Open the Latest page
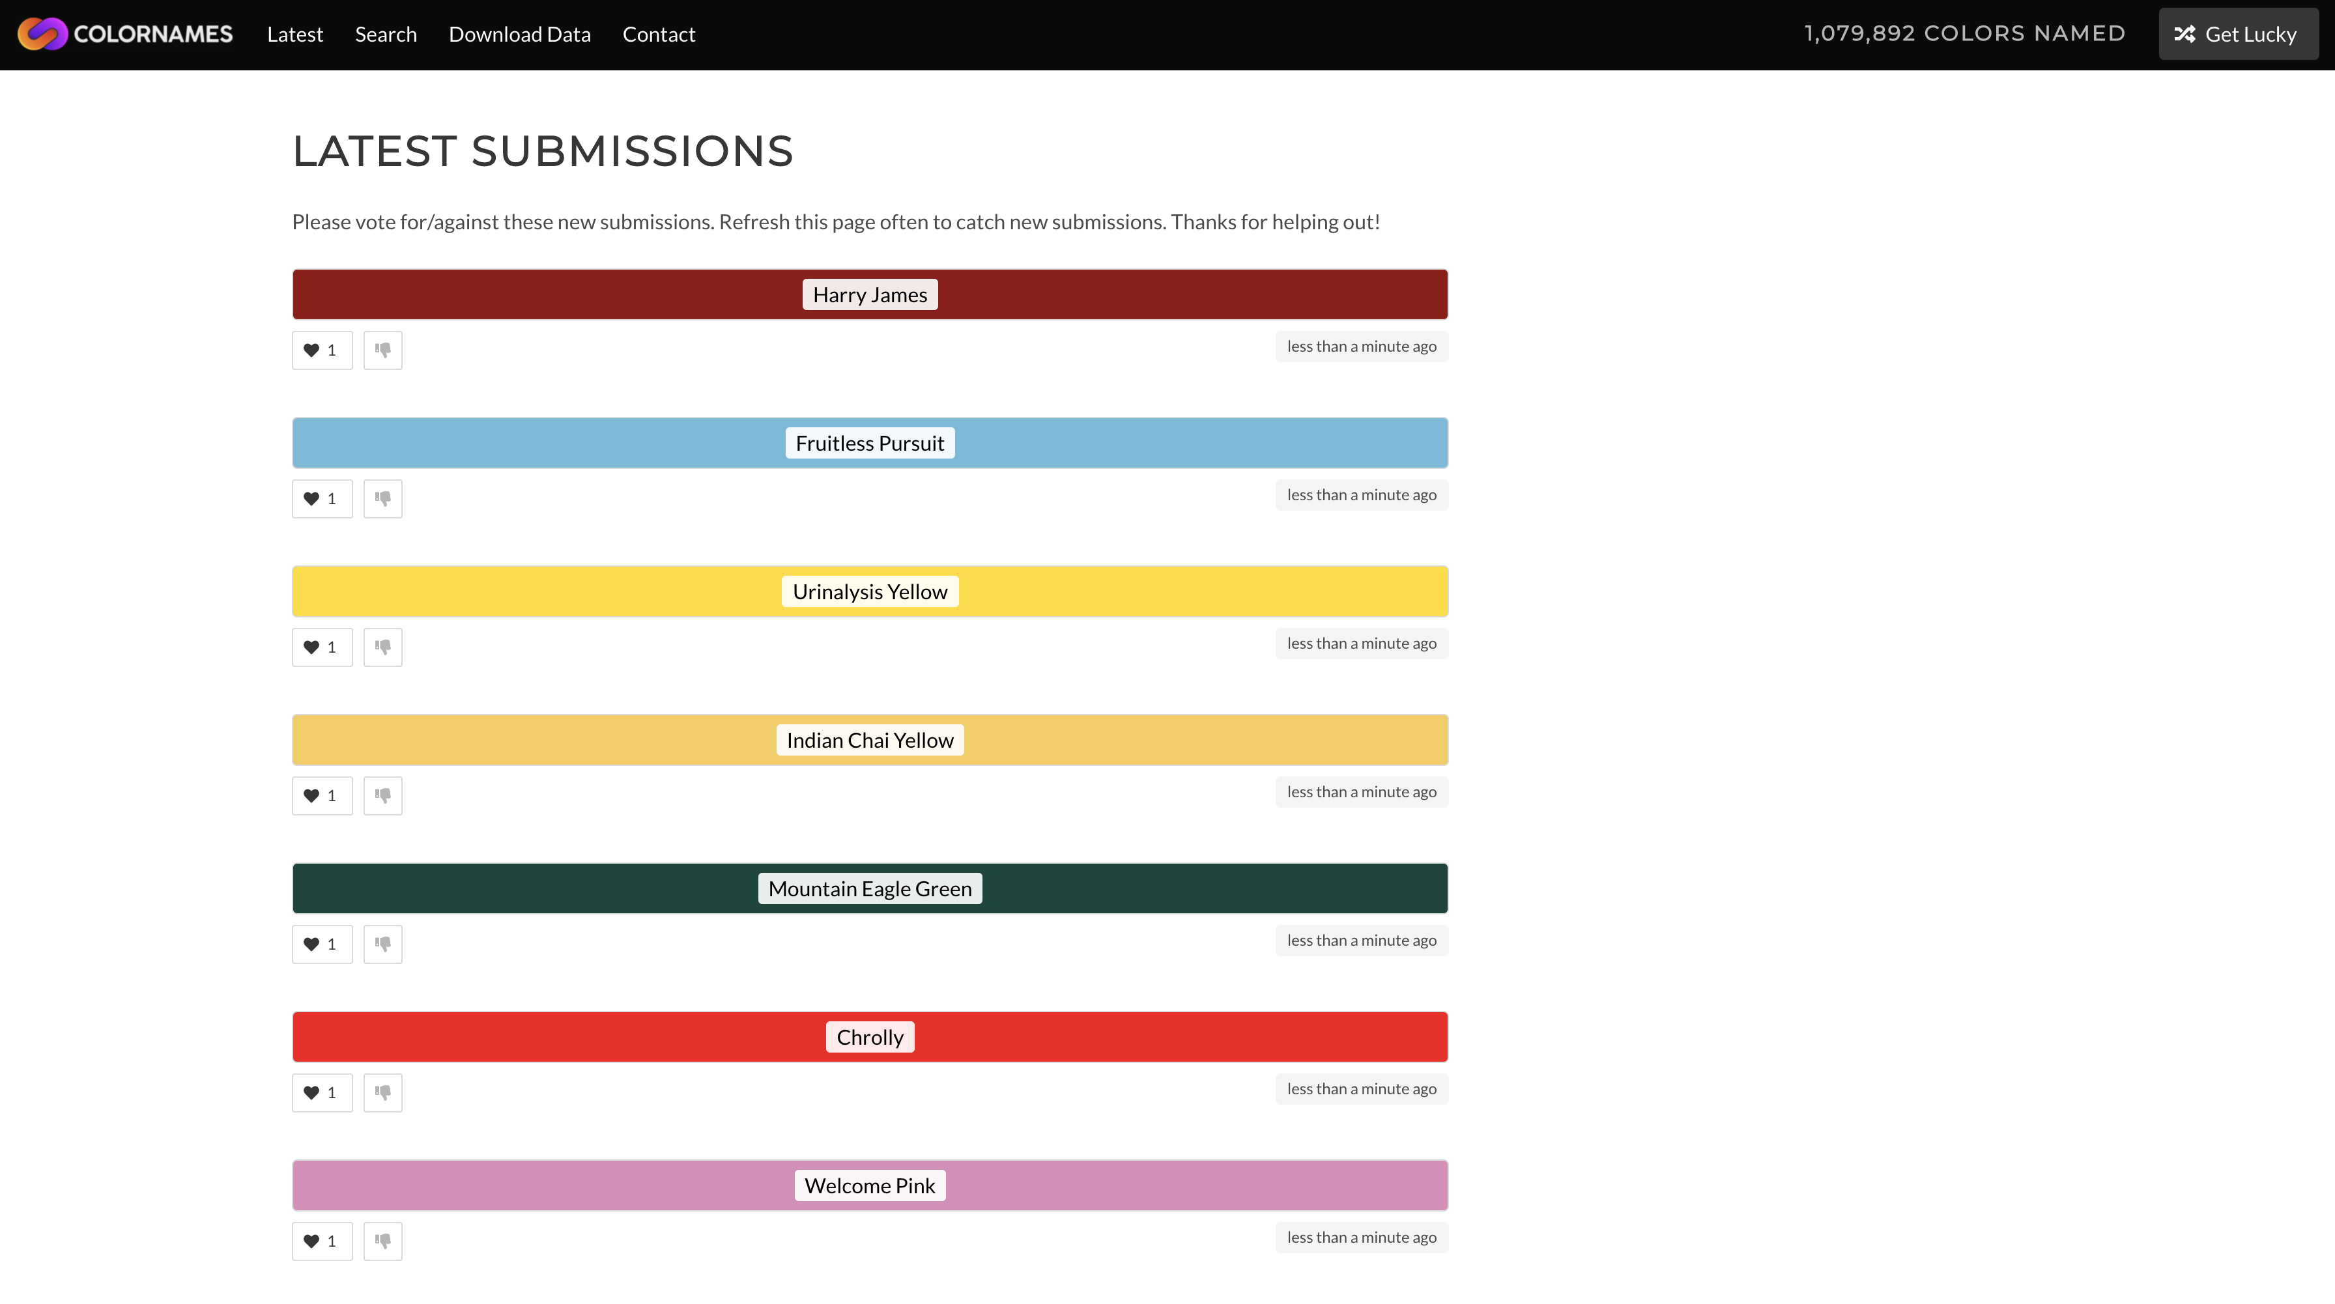The width and height of the screenshot is (2335, 1304). tap(294, 33)
